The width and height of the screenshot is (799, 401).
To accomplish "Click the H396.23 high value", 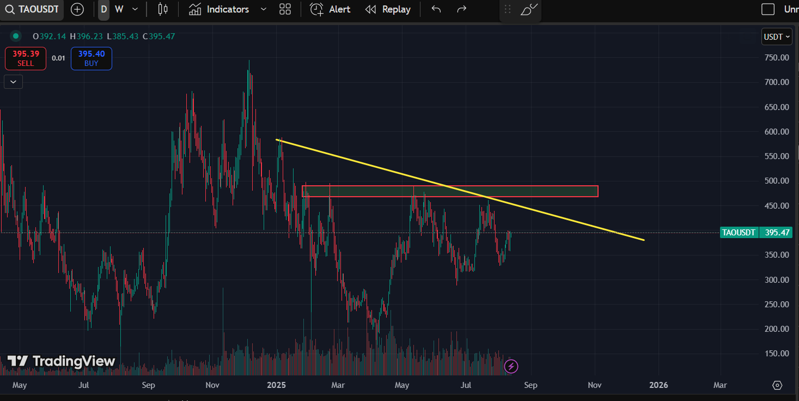I will tap(86, 37).
